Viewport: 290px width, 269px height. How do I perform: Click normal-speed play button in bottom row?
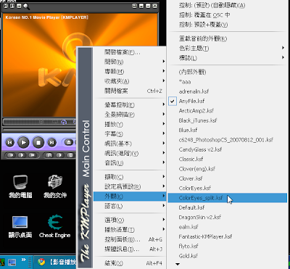point(22,155)
